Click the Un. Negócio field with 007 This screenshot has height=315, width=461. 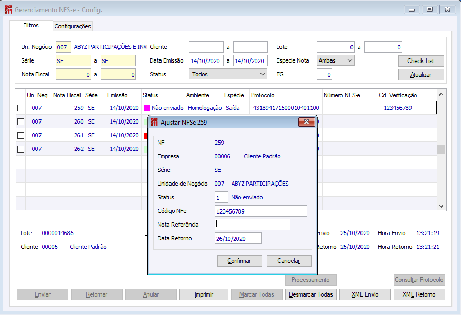tap(63, 47)
